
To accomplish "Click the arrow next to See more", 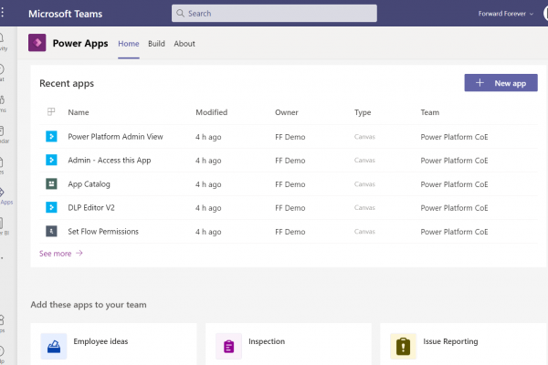I will pos(79,253).
